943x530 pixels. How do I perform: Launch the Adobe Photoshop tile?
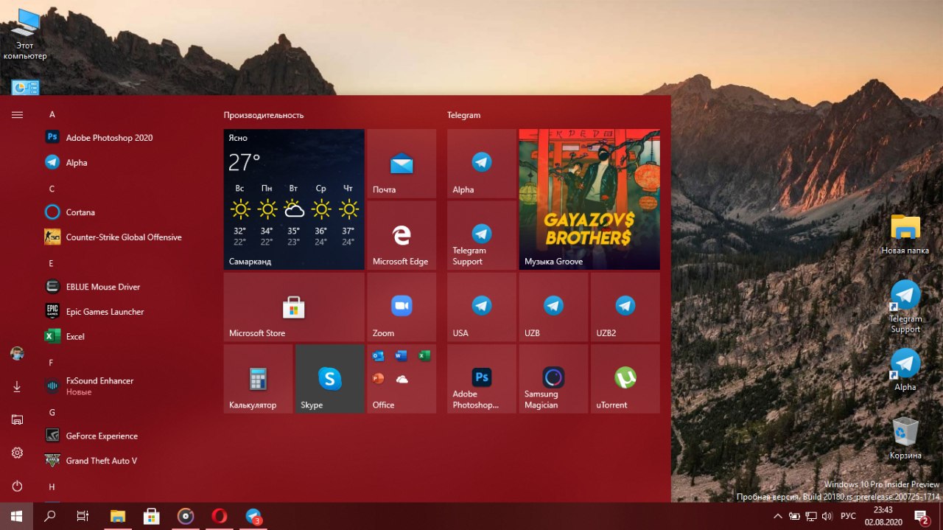point(482,379)
